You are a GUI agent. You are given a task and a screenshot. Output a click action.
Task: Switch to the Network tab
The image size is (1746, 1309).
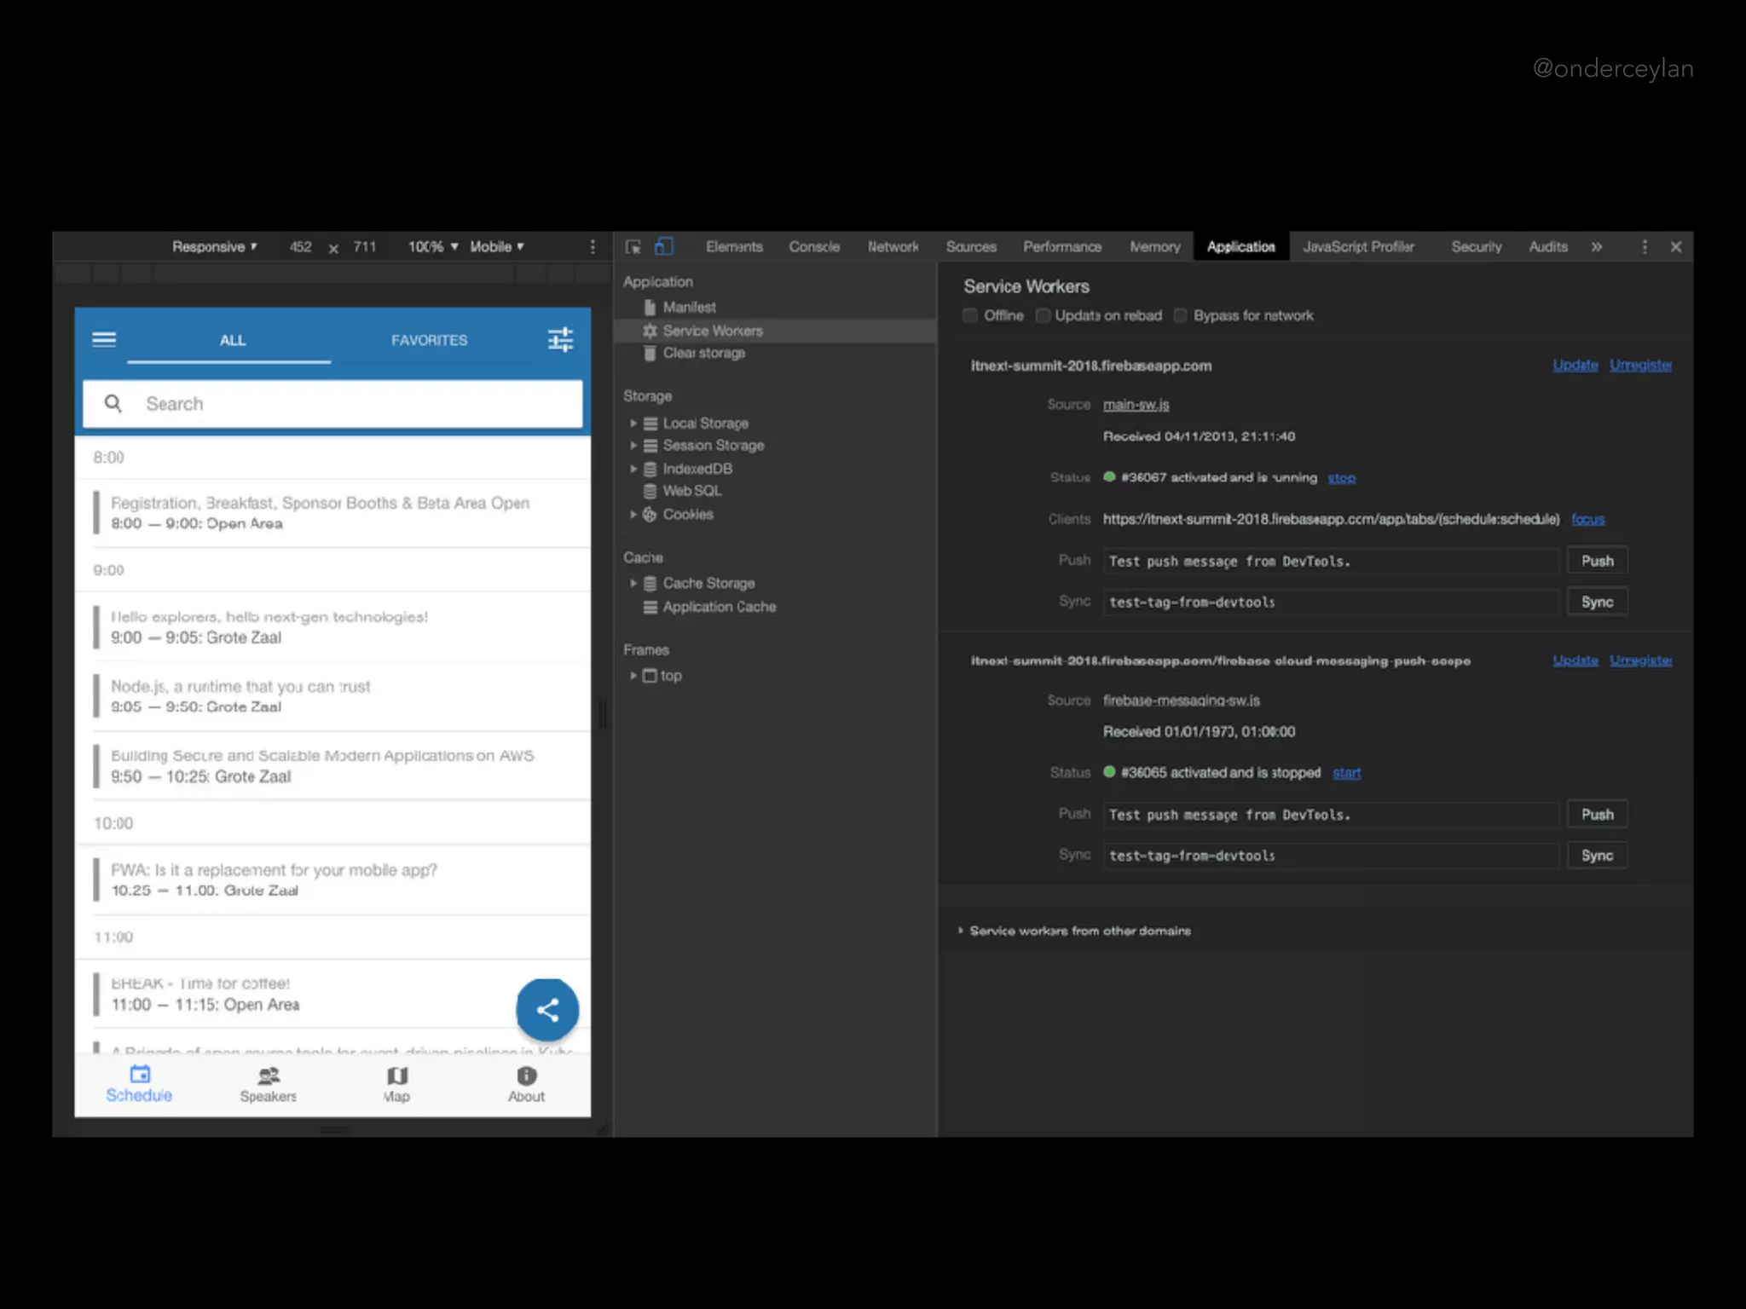click(893, 247)
